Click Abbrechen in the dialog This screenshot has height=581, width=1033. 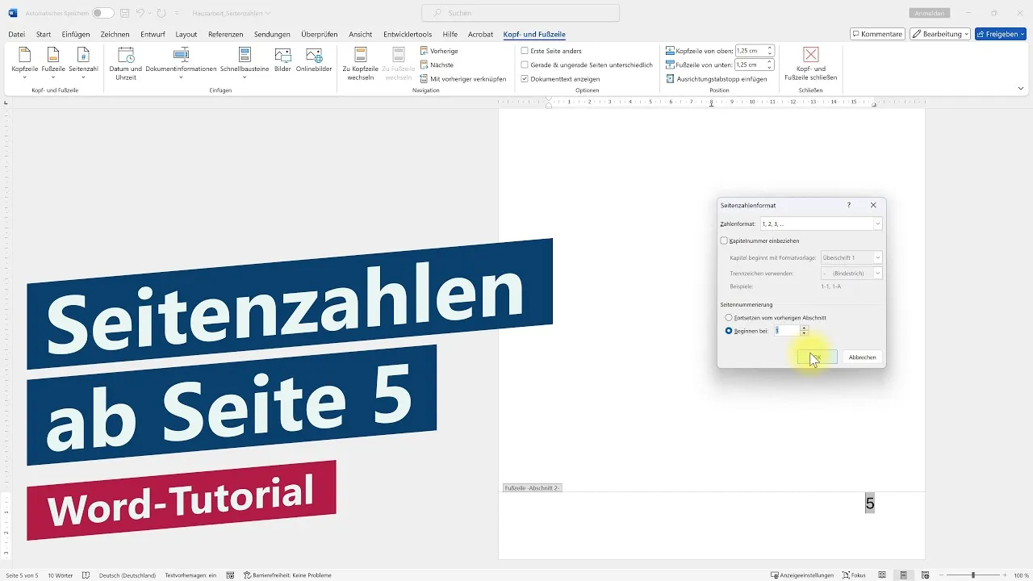(862, 357)
